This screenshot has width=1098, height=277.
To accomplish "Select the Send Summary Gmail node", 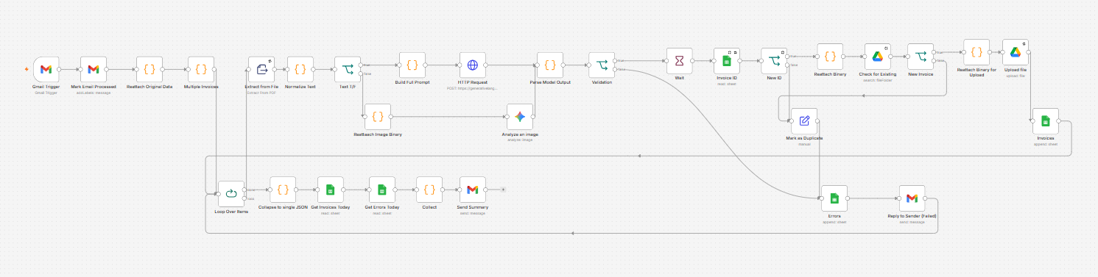I will (x=472, y=190).
